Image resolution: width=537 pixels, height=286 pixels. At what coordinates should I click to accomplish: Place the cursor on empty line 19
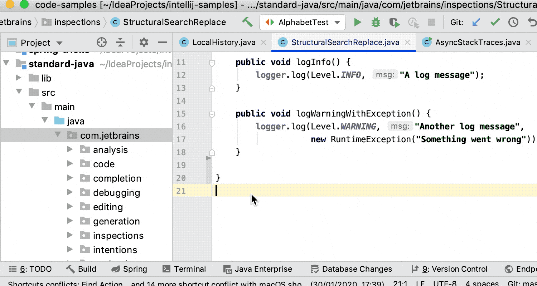pos(374,165)
